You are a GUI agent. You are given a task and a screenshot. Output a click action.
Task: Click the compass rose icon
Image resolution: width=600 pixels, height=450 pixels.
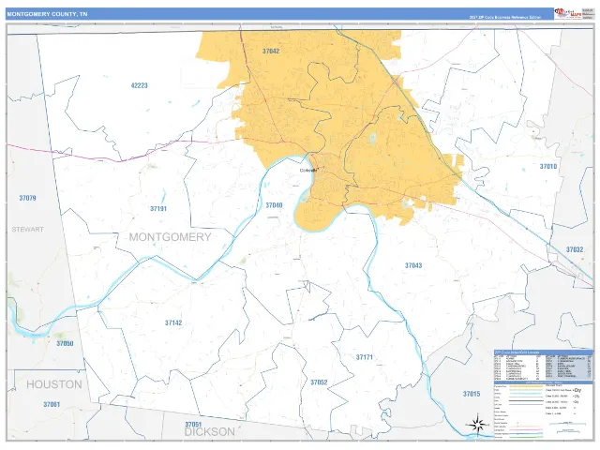pyautogui.click(x=477, y=425)
